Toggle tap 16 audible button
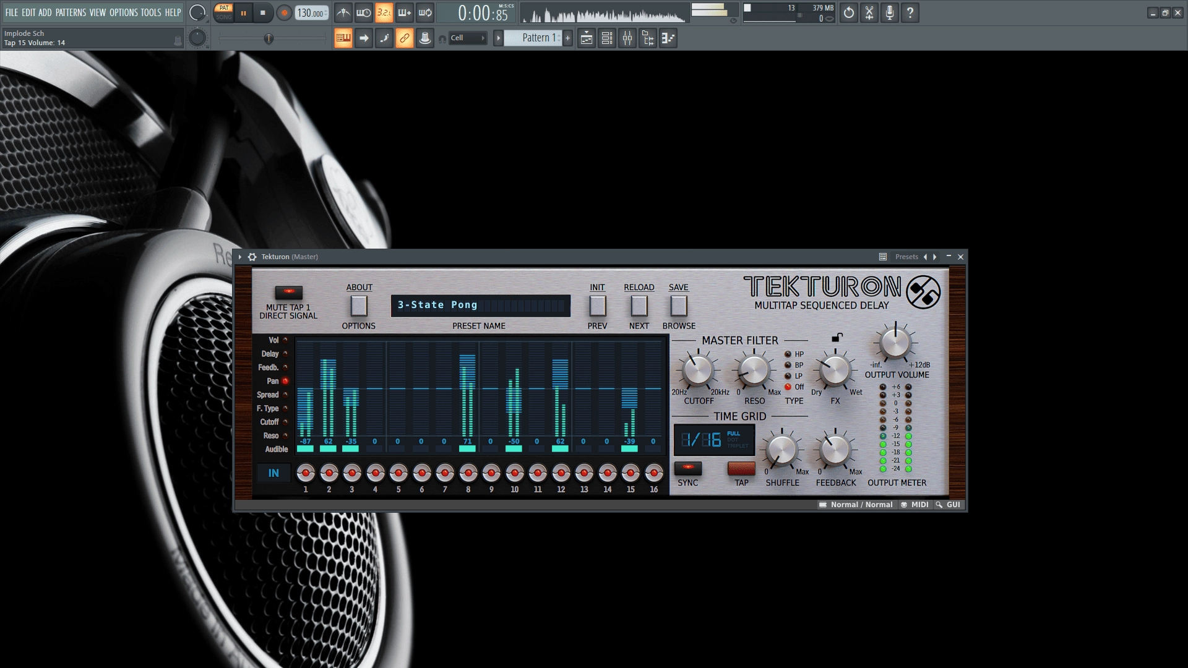1188x668 pixels. point(653,449)
